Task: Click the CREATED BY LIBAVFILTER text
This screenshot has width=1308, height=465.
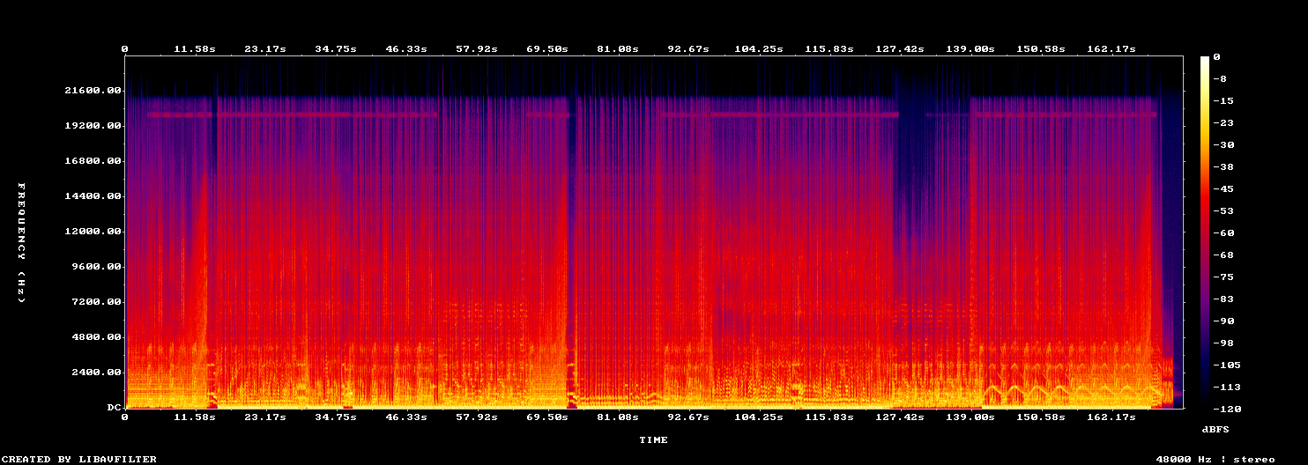Action: 79,459
